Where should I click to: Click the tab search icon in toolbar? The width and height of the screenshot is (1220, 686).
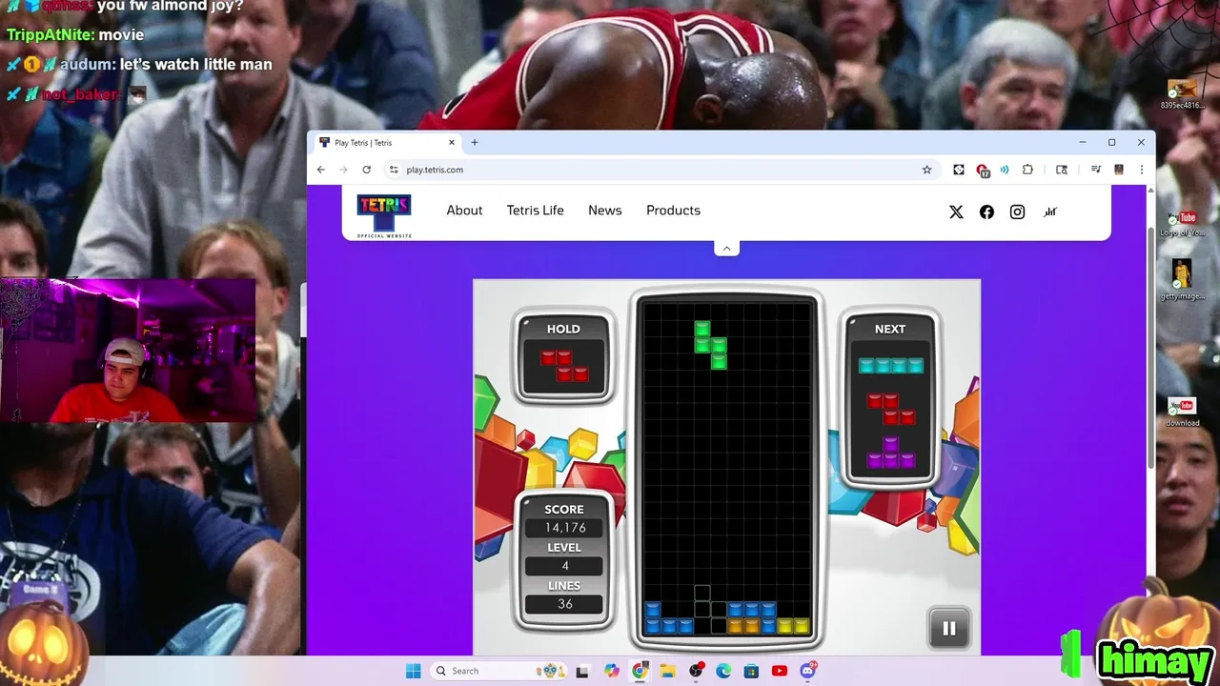[x=1062, y=170]
